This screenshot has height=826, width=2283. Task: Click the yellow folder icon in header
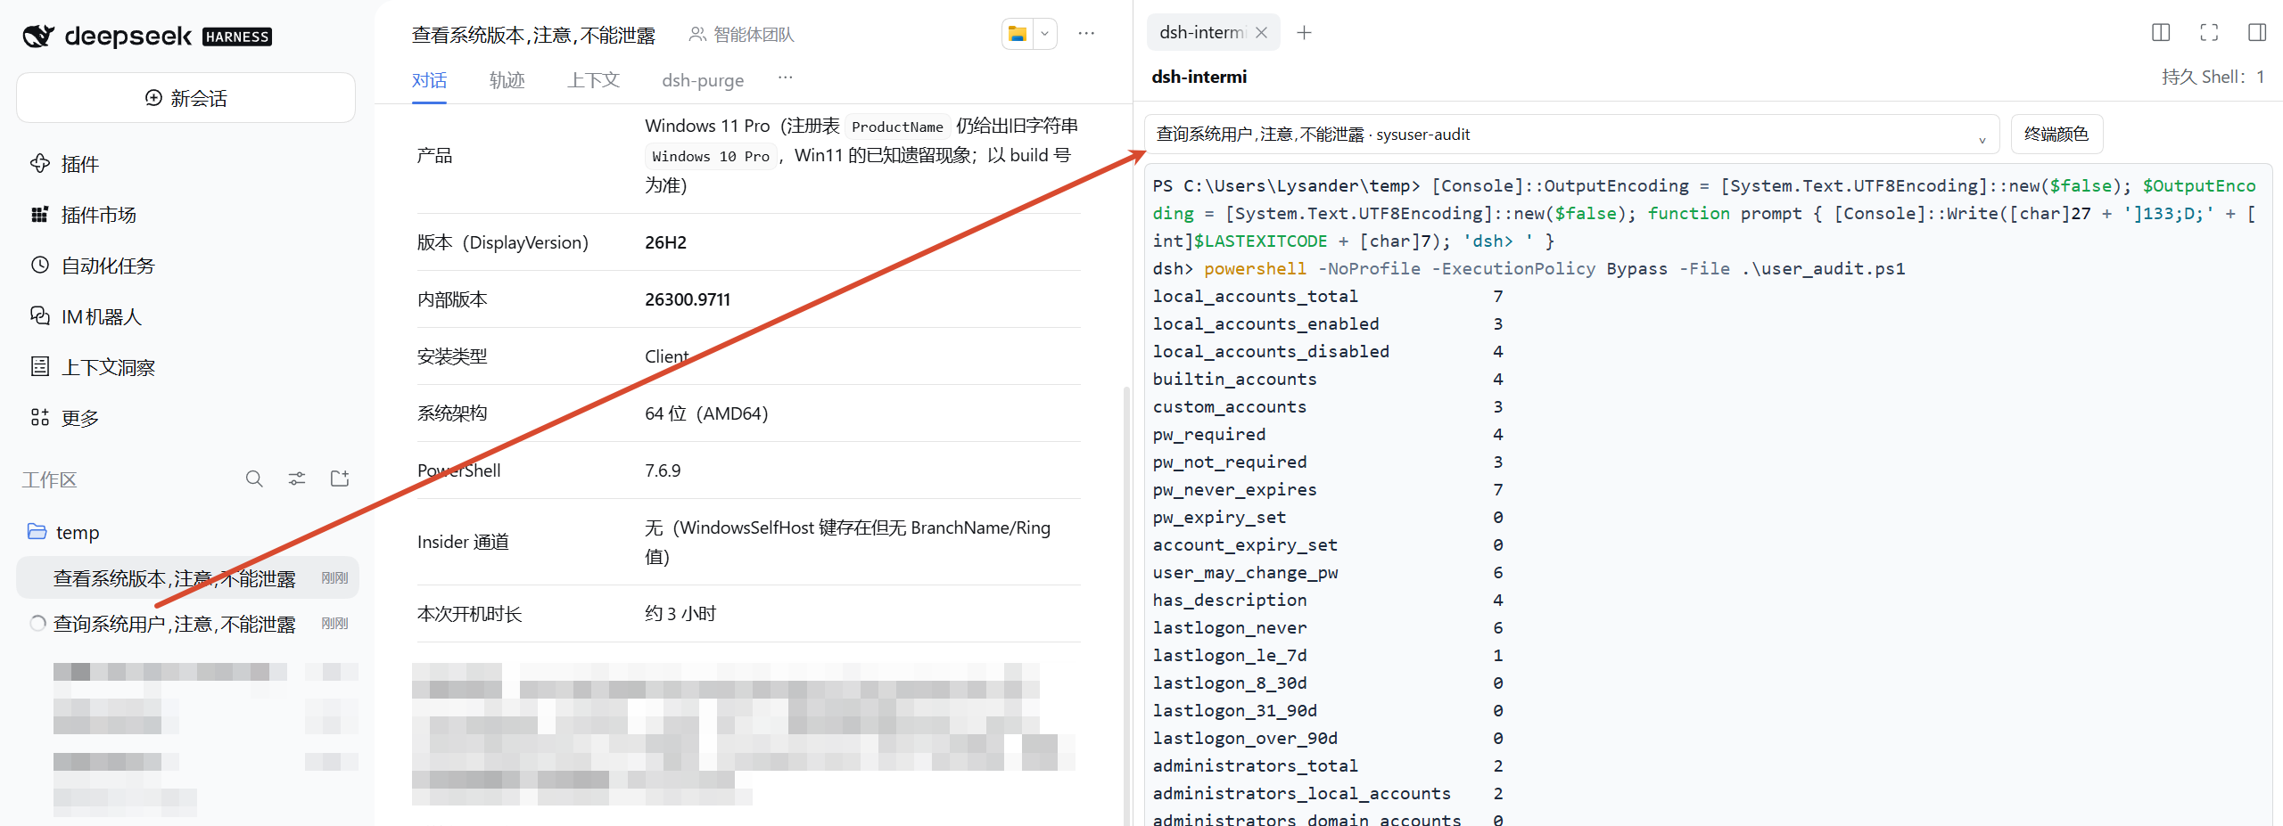[x=1018, y=34]
